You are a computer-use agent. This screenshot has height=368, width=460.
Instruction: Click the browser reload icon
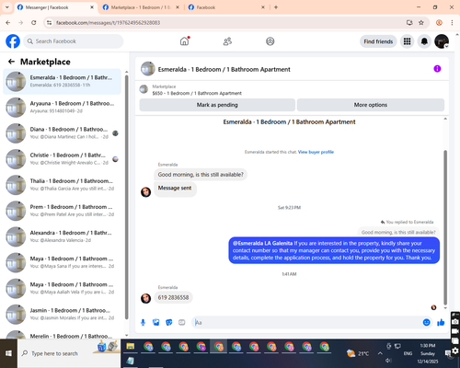click(34, 23)
